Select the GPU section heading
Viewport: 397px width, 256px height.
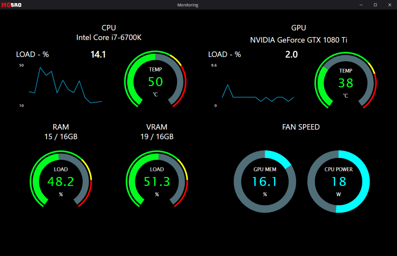point(299,28)
